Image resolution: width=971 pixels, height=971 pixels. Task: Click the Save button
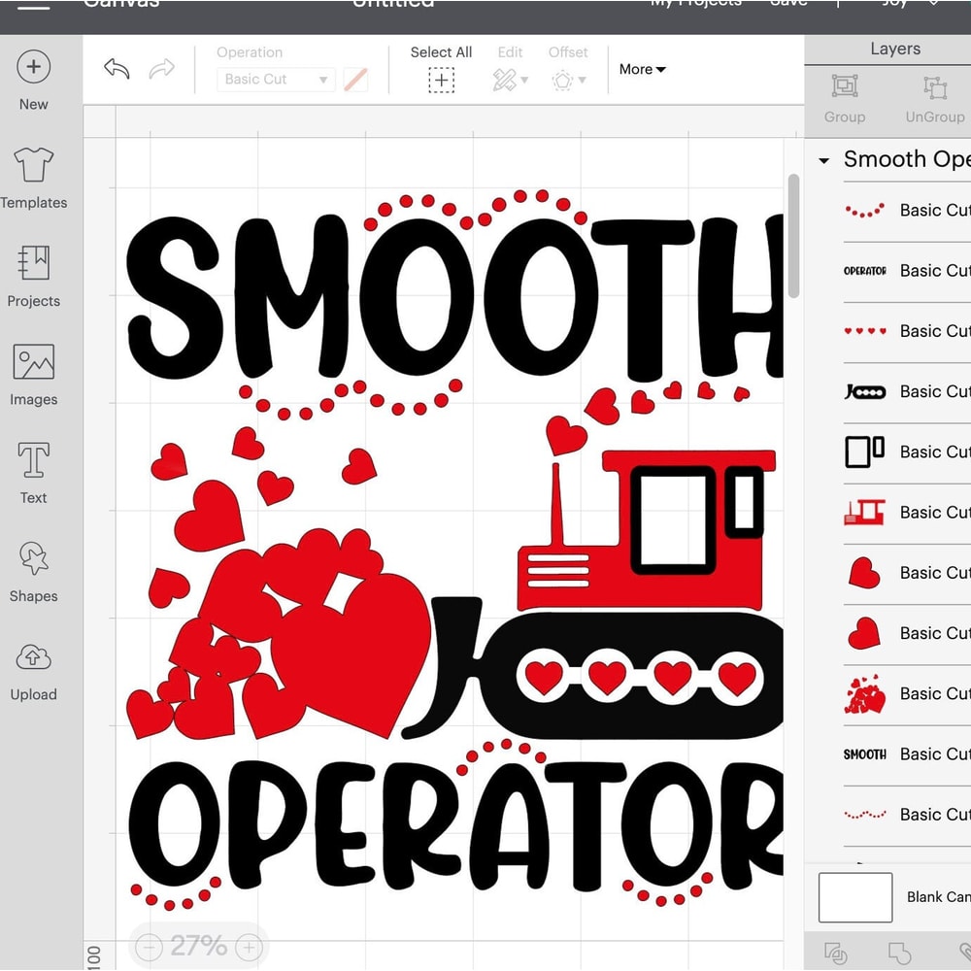tap(788, 3)
